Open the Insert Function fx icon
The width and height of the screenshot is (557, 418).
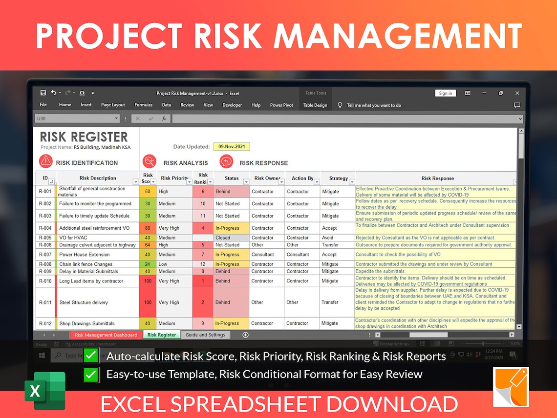click(x=164, y=118)
